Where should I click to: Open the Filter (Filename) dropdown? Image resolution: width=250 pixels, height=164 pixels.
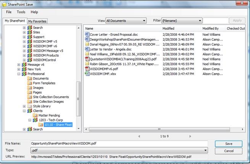[182, 21]
